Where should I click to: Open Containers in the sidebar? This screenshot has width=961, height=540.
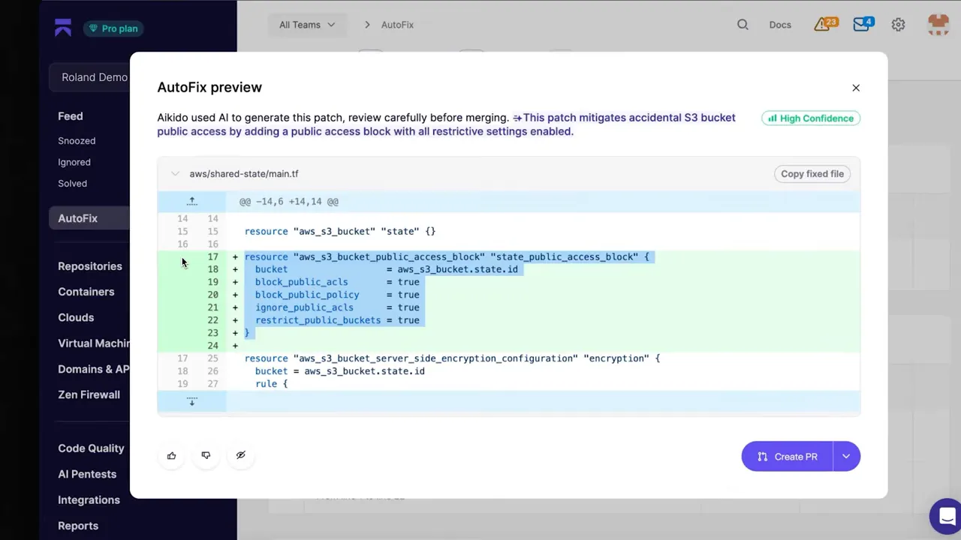pos(86,292)
